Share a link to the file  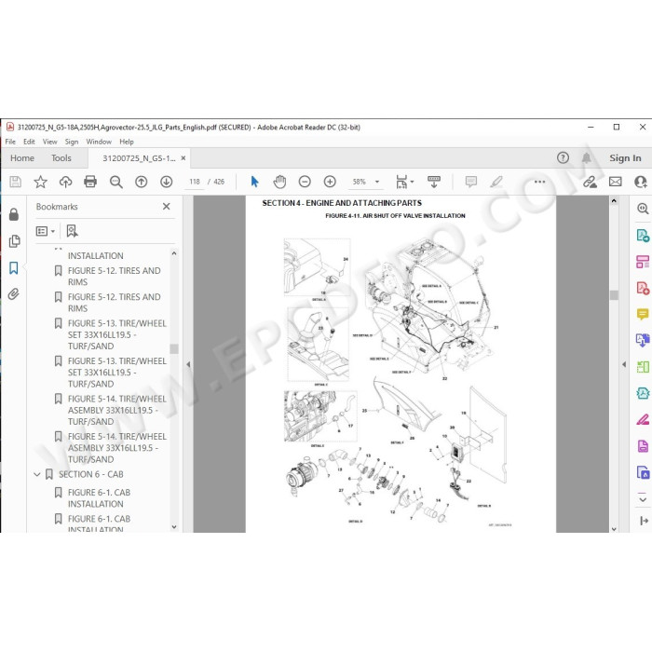pyautogui.click(x=590, y=182)
